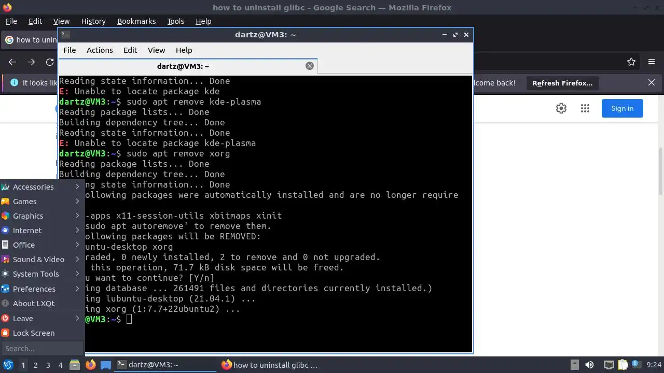
Task: Select the Google Search tab in Firefox
Action: (x=30, y=40)
